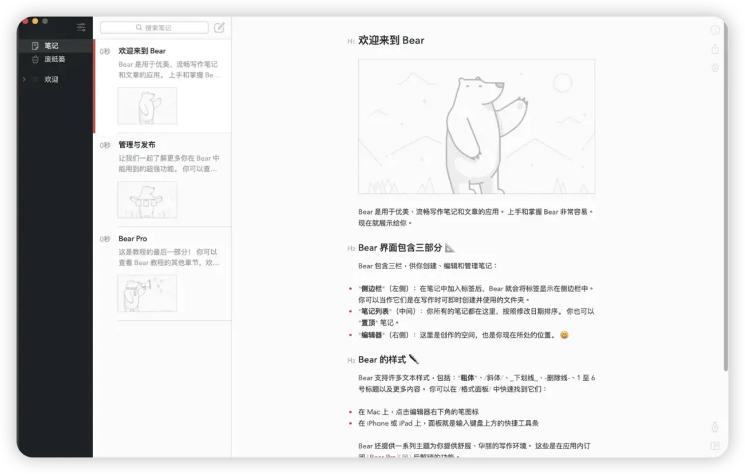This screenshot has height=474, width=745.
Task: Click the 管理与发布 note thumbnail
Action: [148, 199]
